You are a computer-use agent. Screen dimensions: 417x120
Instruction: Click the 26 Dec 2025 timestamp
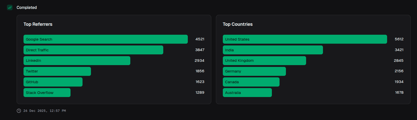[44, 111]
